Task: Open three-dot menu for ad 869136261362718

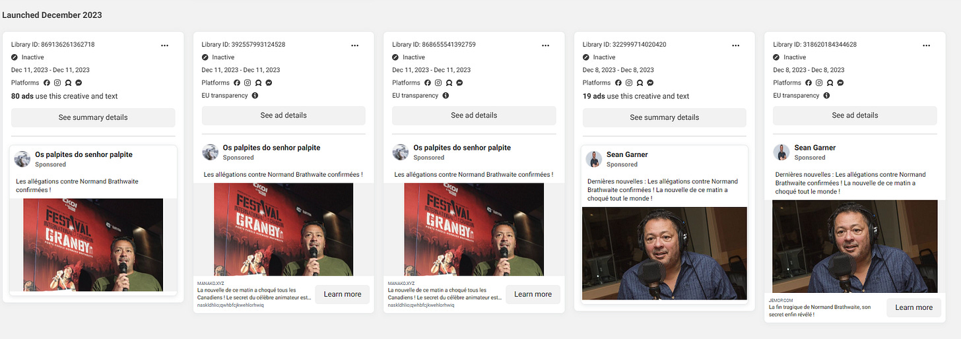Action: point(164,45)
